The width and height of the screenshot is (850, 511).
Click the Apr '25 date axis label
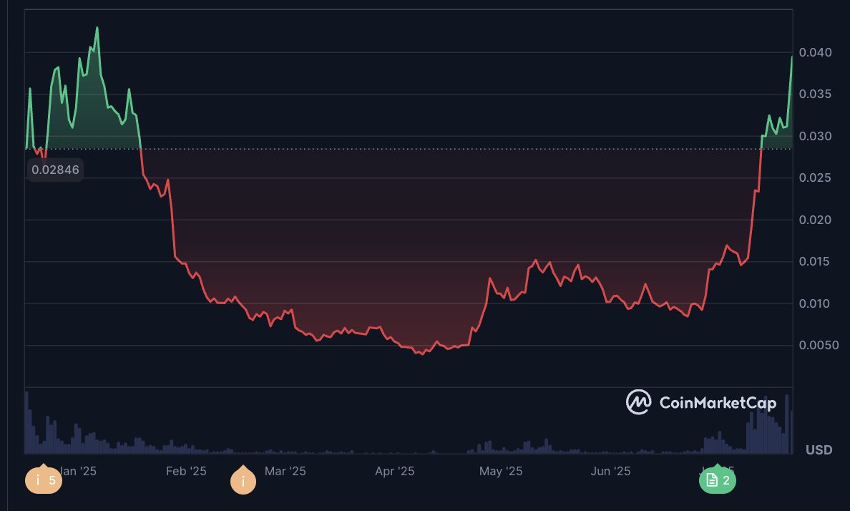(x=395, y=471)
